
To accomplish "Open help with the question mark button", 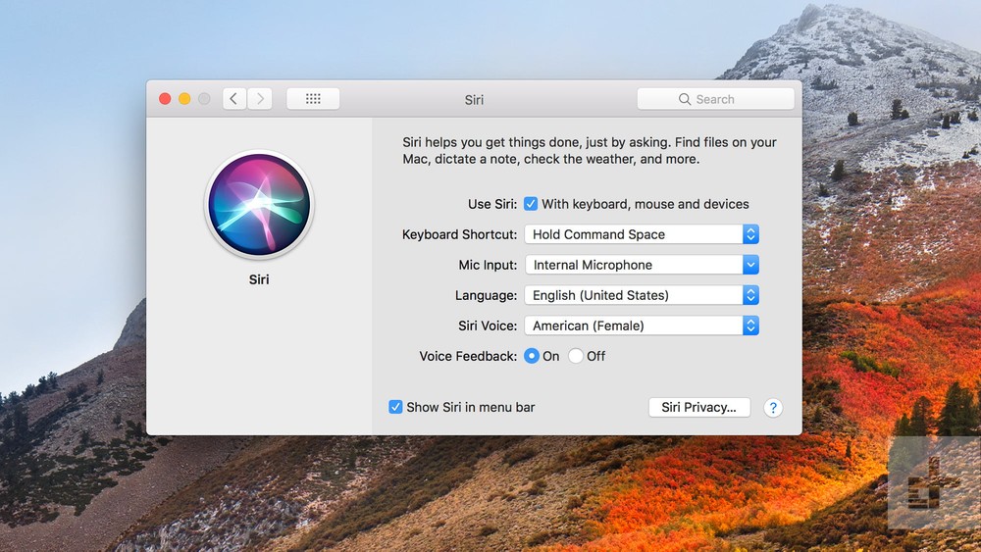I will coord(773,408).
